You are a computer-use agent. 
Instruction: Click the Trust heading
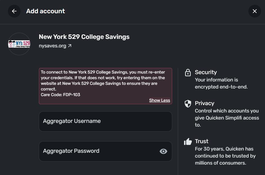point(202,141)
